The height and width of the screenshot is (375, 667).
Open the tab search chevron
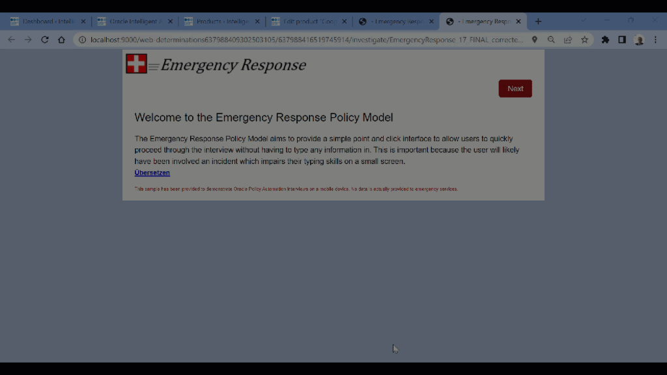584,20
